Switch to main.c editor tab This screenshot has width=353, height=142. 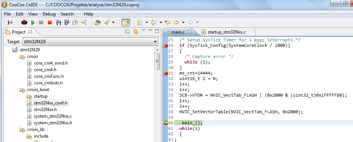178,32
